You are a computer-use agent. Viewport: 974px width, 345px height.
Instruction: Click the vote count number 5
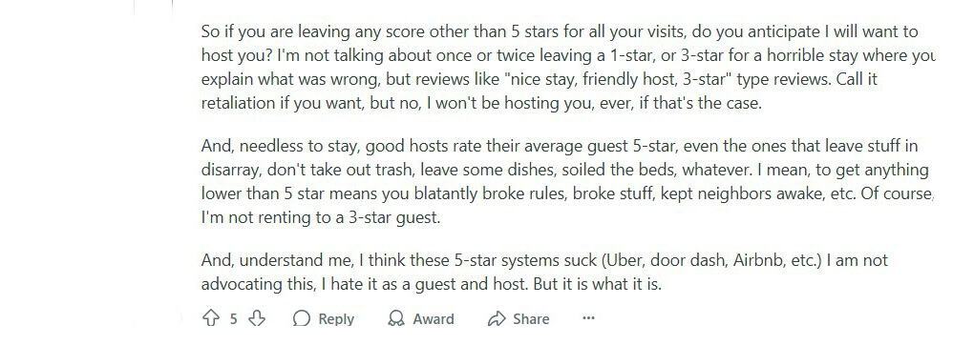(x=234, y=319)
